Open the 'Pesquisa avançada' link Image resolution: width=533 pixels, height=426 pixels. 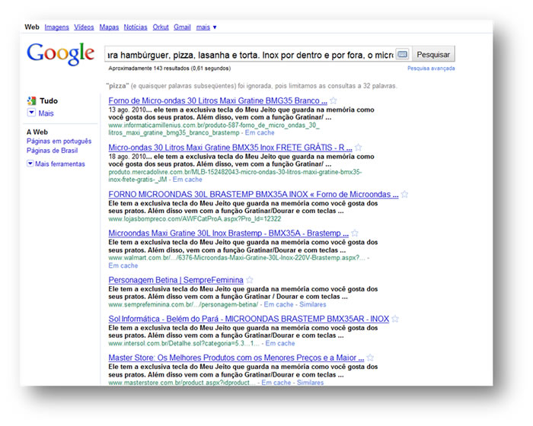point(431,68)
